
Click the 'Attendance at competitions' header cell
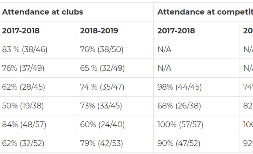[x=205, y=12]
